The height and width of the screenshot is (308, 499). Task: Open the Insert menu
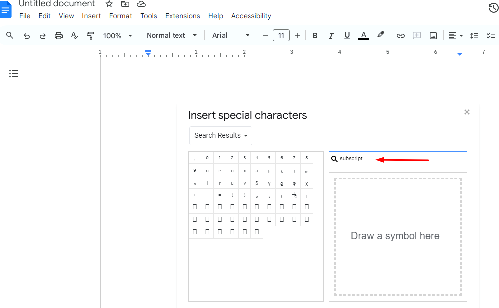click(x=91, y=16)
